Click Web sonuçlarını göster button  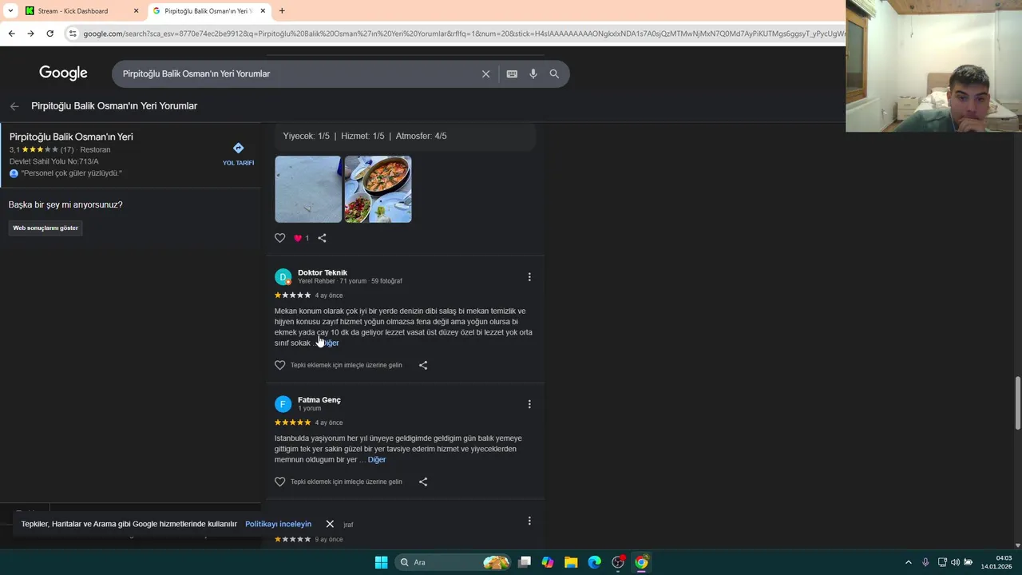coord(46,228)
